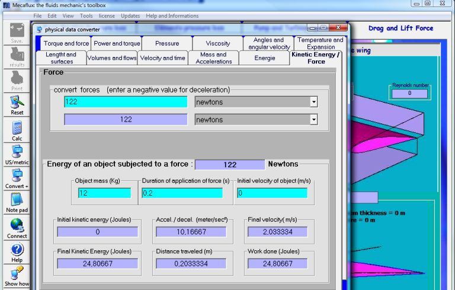The width and height of the screenshot is (455, 290).
Task: Switch to the Pressure tab
Action: 167,43
